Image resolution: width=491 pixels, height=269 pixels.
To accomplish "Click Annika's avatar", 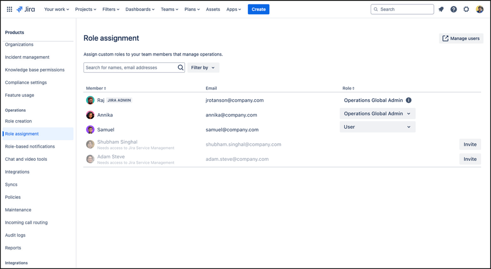I will [90, 115].
